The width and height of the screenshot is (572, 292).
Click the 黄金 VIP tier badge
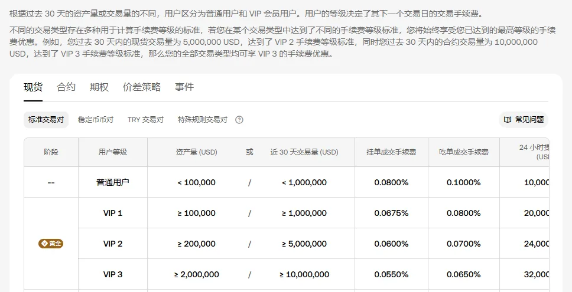(51, 244)
